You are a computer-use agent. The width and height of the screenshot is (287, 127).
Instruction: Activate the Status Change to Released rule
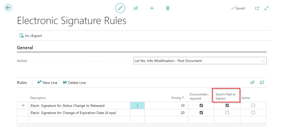253,106
